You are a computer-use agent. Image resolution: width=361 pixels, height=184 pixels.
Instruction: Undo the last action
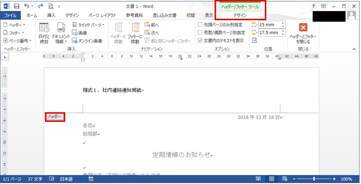27,6
